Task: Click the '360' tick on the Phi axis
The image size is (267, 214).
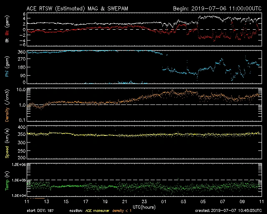Action: [22, 52]
